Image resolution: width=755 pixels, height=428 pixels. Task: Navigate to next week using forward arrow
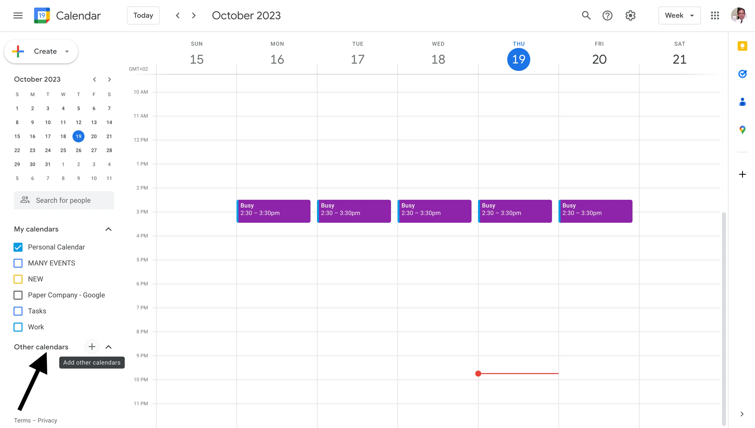point(193,15)
